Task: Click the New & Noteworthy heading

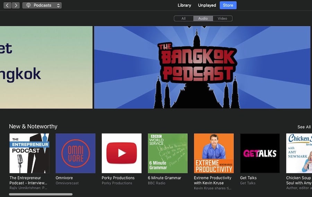Action: coord(33,126)
